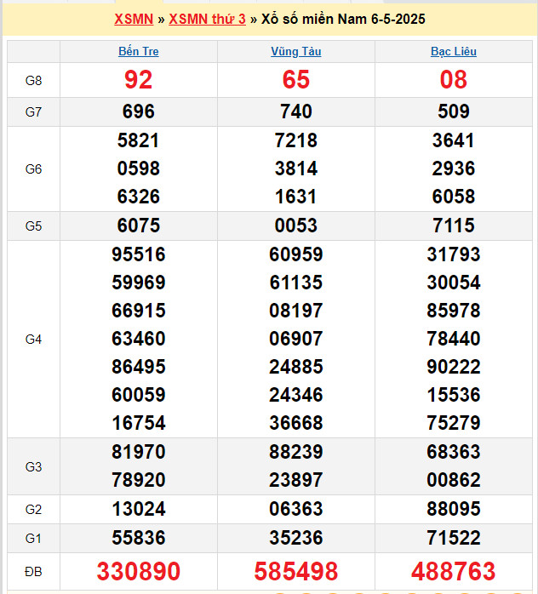Select G1 result 71522
This screenshot has height=594, width=538.
pos(454,538)
